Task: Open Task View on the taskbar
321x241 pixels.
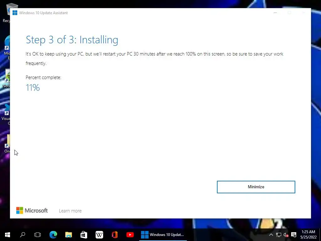Action: (38, 235)
